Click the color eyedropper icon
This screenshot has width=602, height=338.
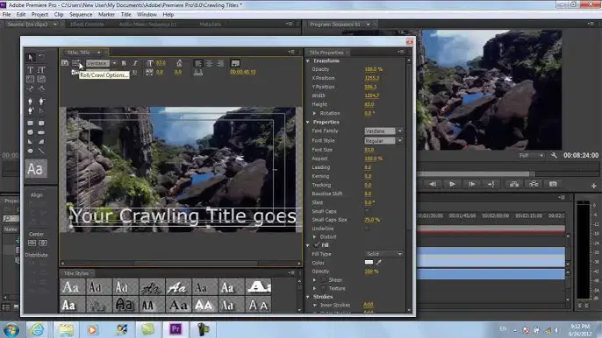[379, 263]
